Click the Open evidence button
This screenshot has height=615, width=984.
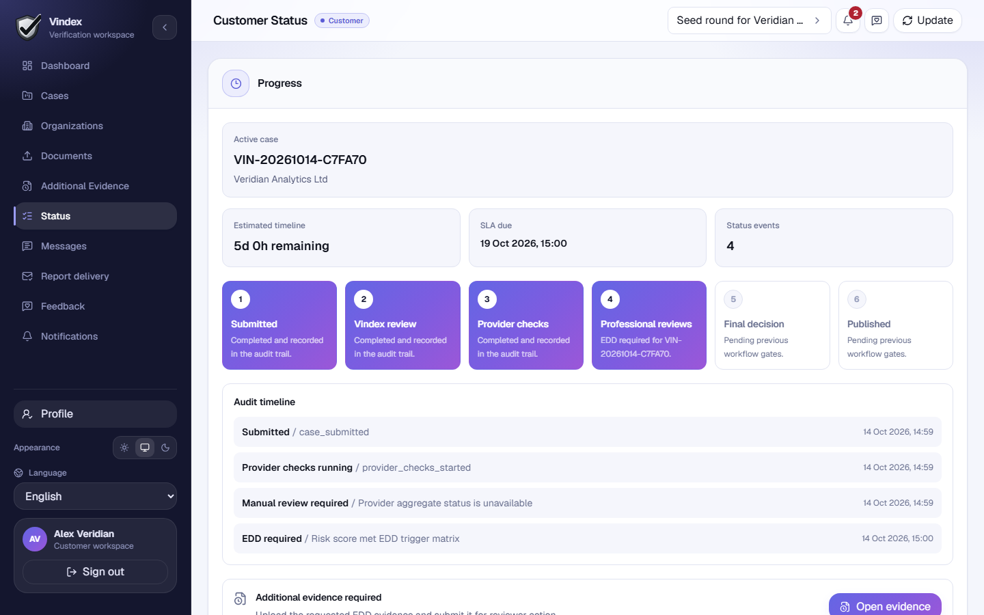(885, 605)
